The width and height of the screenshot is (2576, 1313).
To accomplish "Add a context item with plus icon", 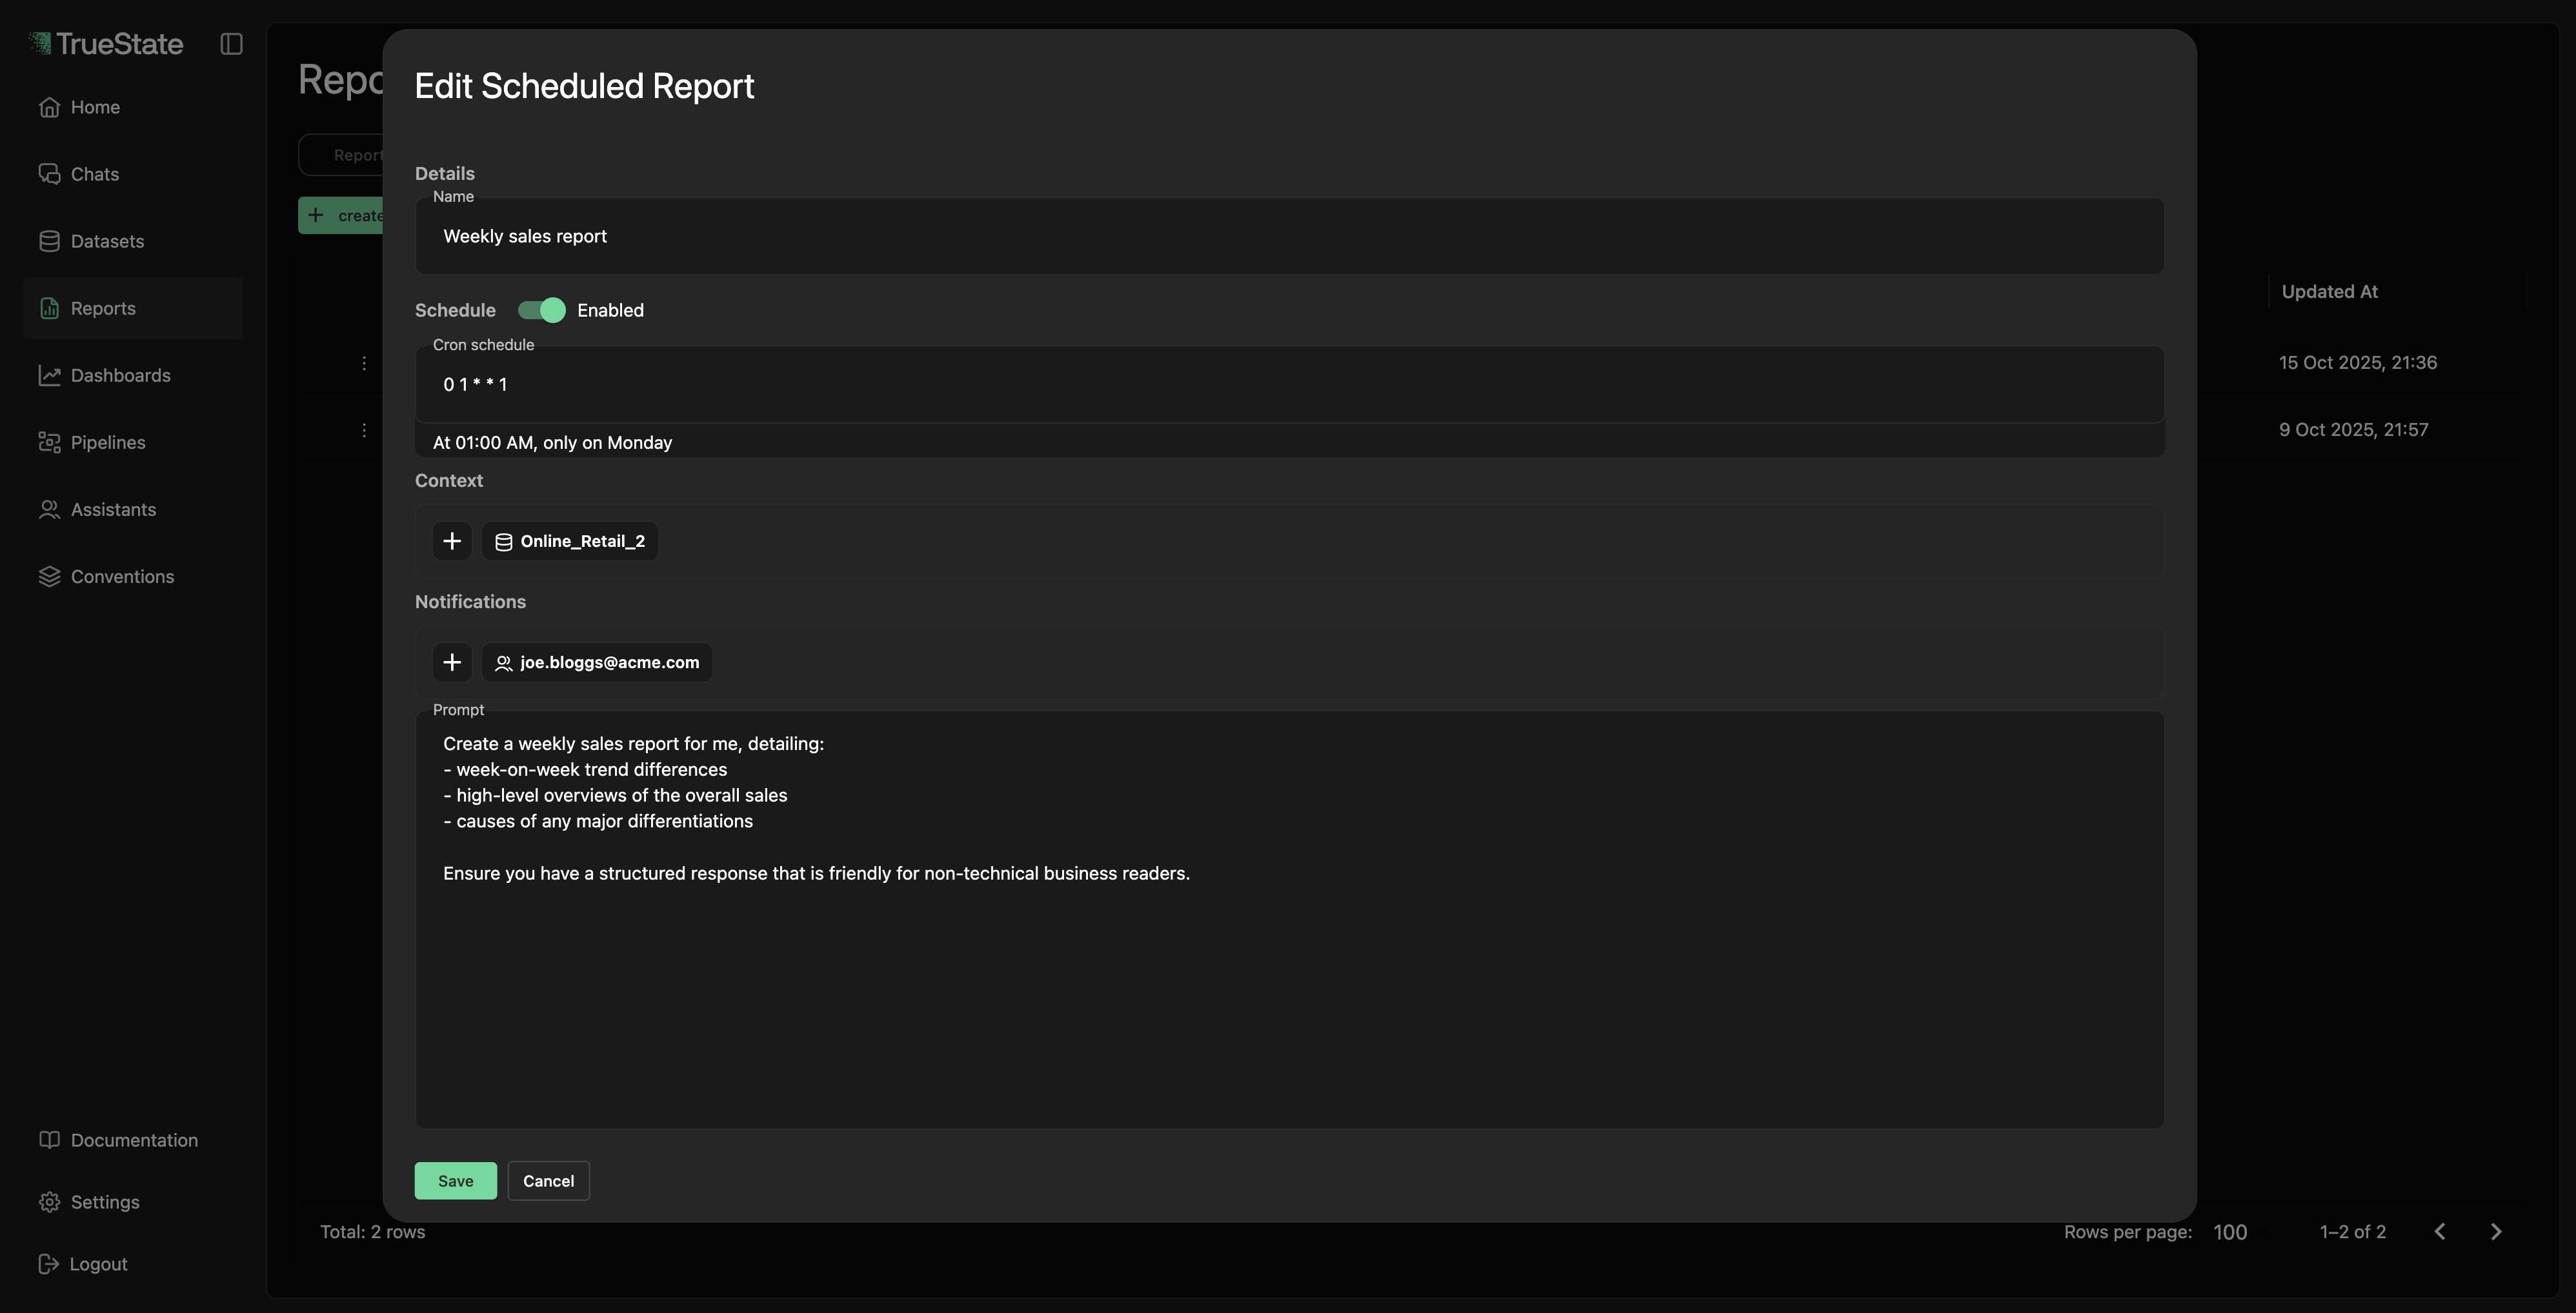I will pyautogui.click(x=452, y=542).
